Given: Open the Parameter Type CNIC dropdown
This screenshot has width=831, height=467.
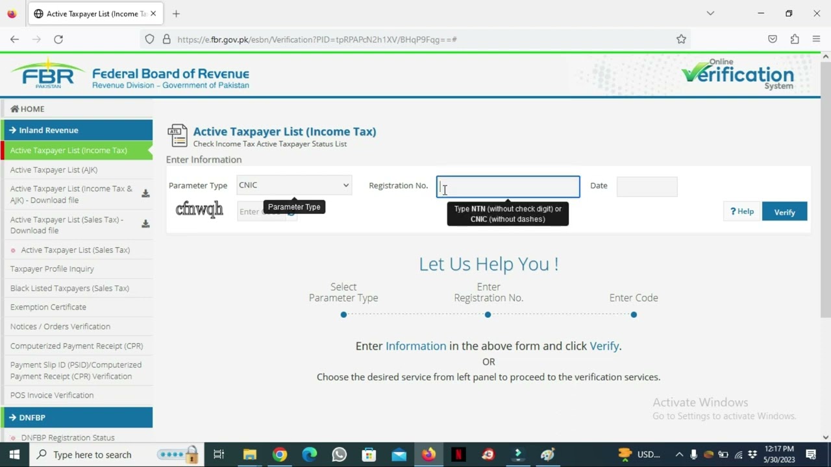Looking at the screenshot, I should [294, 186].
